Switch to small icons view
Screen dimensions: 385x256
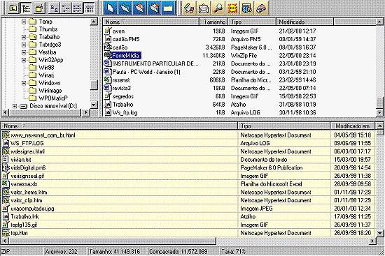[x=66, y=8]
